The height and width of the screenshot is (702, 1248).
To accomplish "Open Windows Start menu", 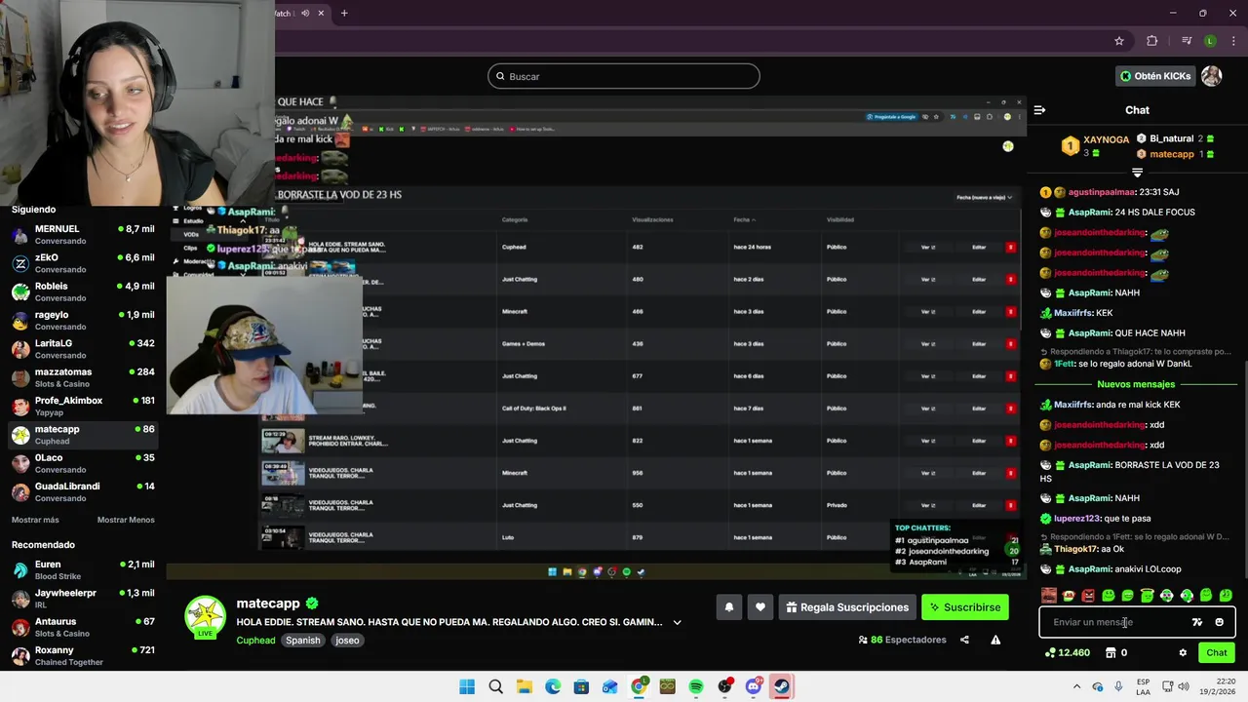I will (x=467, y=686).
